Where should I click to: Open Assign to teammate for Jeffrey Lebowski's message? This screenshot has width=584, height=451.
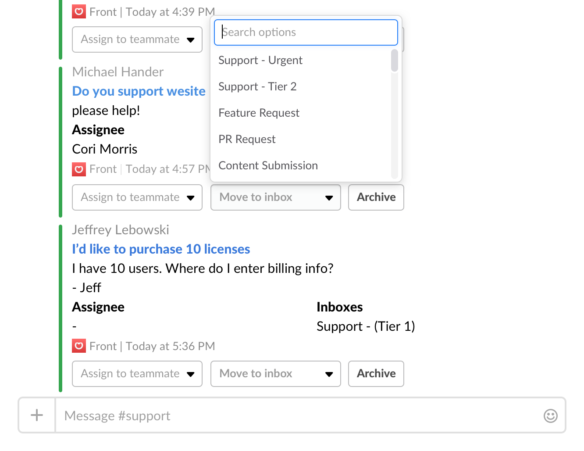click(137, 374)
